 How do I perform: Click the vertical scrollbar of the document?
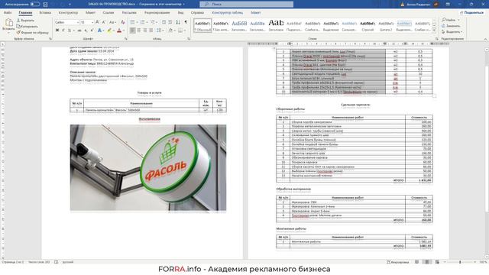tap(487, 153)
